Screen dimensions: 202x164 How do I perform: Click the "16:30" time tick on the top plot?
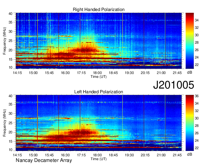click(x=65, y=73)
